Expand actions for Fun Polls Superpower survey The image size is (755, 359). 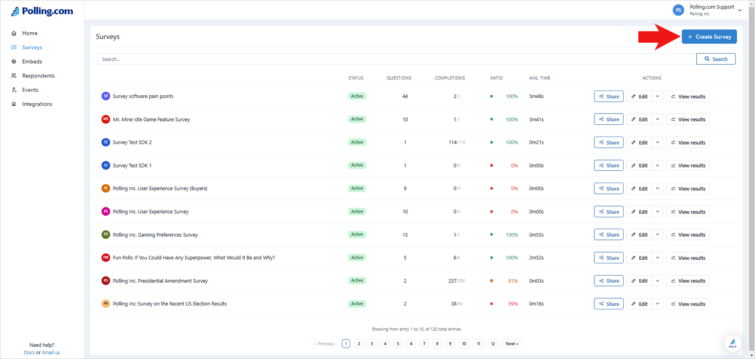(x=657, y=258)
